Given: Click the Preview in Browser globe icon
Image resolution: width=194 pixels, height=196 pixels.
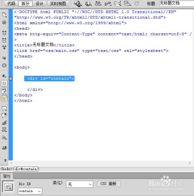Looking at the screenshot, I should [x=88, y=3].
